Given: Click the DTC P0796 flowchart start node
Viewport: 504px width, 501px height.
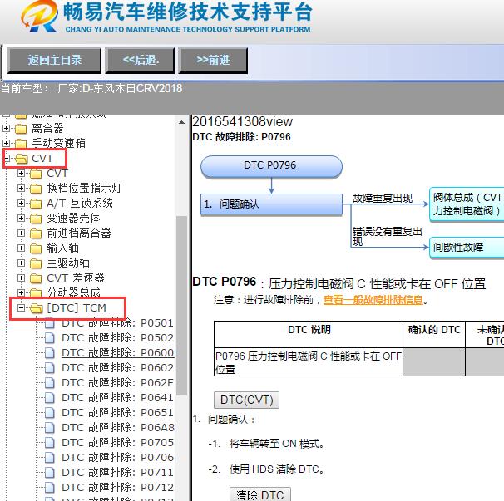Looking at the screenshot, I should (271, 166).
